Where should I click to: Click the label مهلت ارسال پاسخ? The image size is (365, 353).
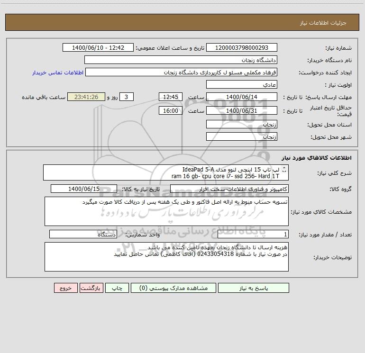[x=328, y=97]
